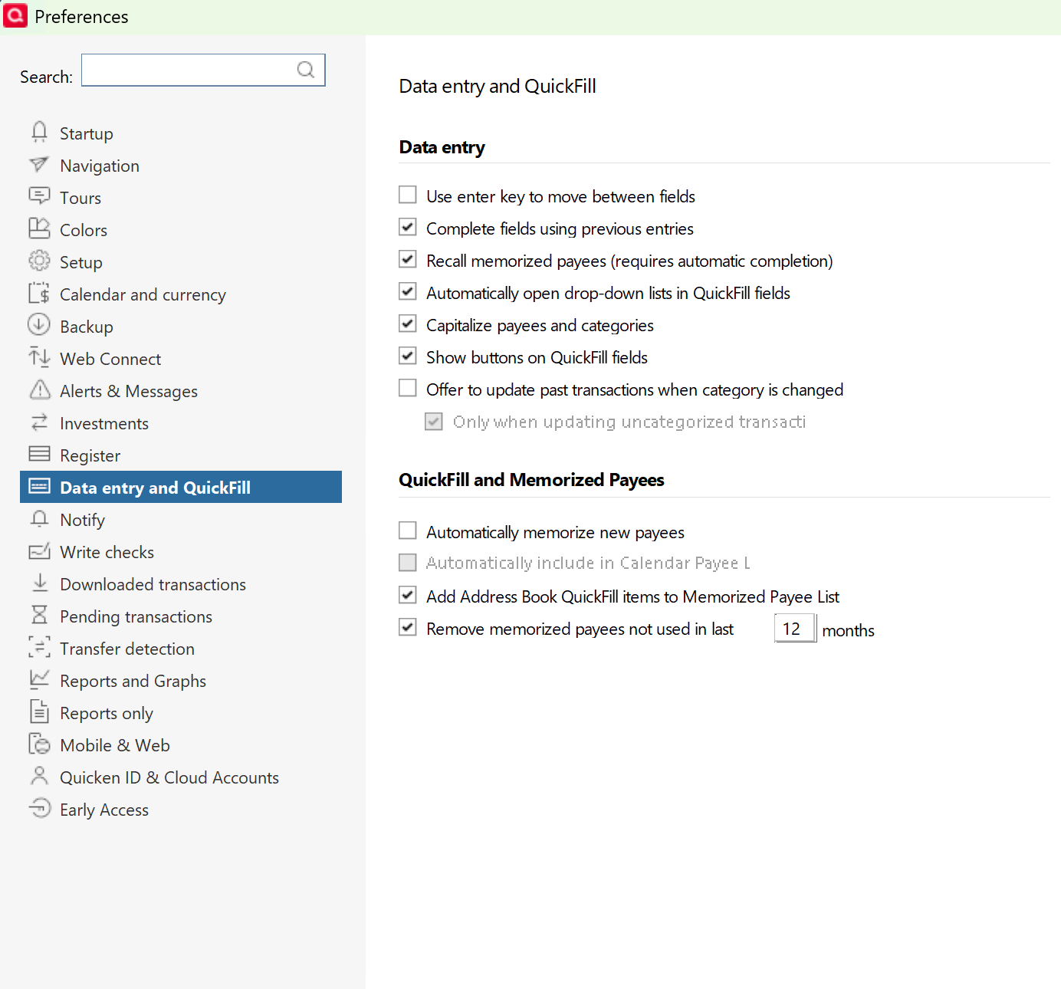Select Colors in the sidebar
The width and height of the screenshot is (1061, 989).
point(181,230)
